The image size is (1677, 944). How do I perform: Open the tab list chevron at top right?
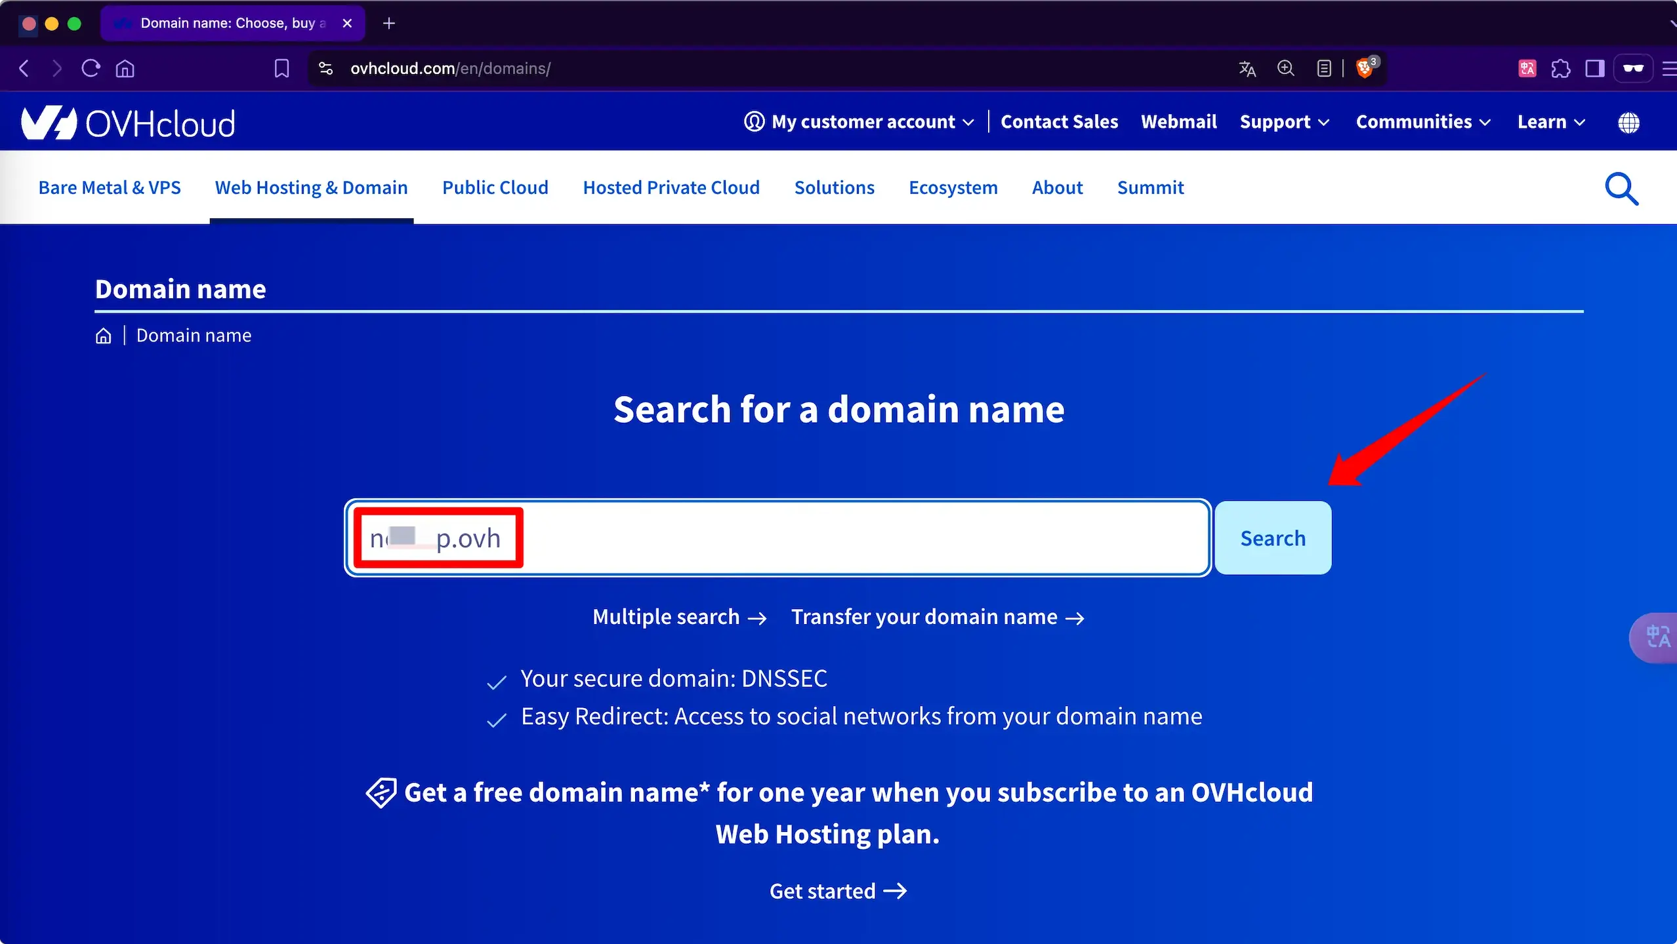tap(1672, 24)
